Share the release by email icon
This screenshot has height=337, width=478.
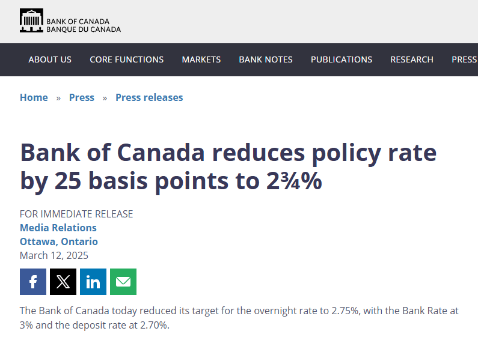(123, 282)
